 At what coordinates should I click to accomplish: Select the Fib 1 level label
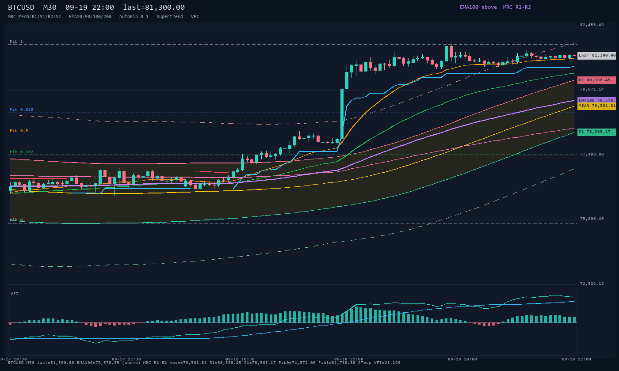[16, 42]
